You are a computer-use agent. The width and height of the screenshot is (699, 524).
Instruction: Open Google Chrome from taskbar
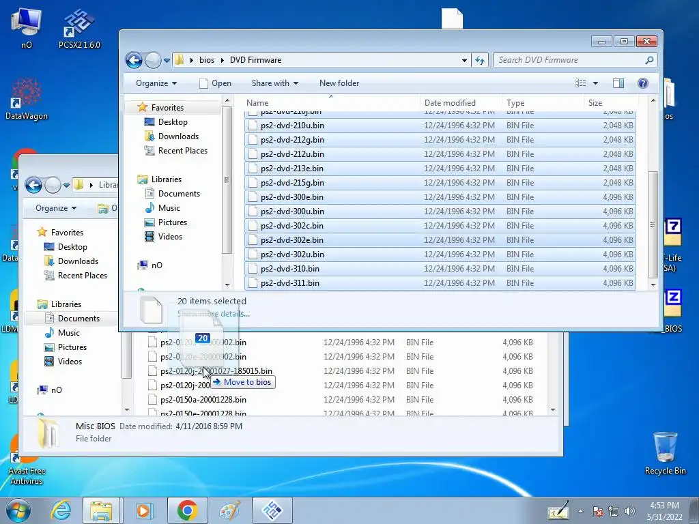[x=187, y=510]
